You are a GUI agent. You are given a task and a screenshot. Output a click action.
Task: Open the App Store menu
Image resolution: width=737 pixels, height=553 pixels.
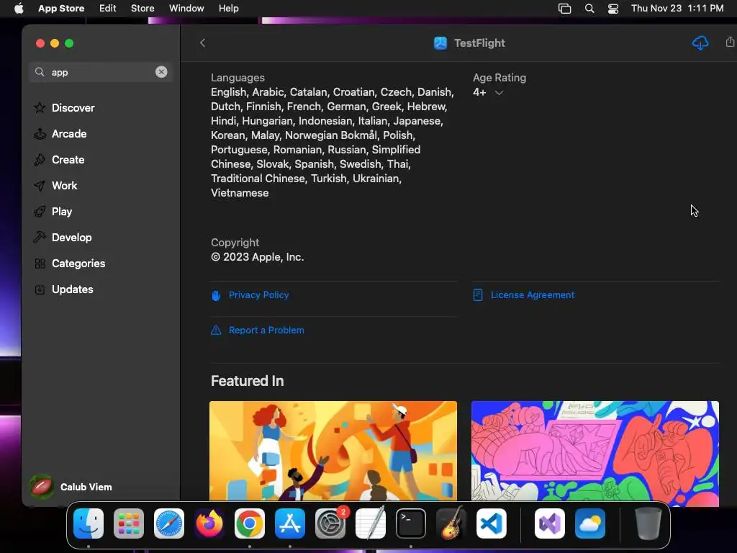(x=61, y=8)
